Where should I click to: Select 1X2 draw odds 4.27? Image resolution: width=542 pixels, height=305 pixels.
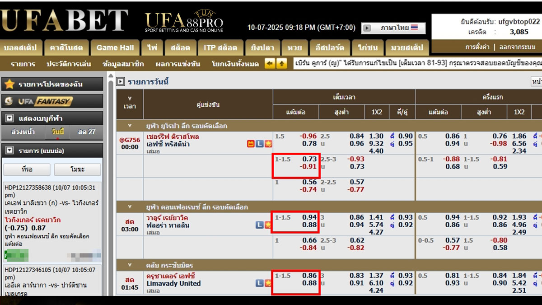click(376, 233)
